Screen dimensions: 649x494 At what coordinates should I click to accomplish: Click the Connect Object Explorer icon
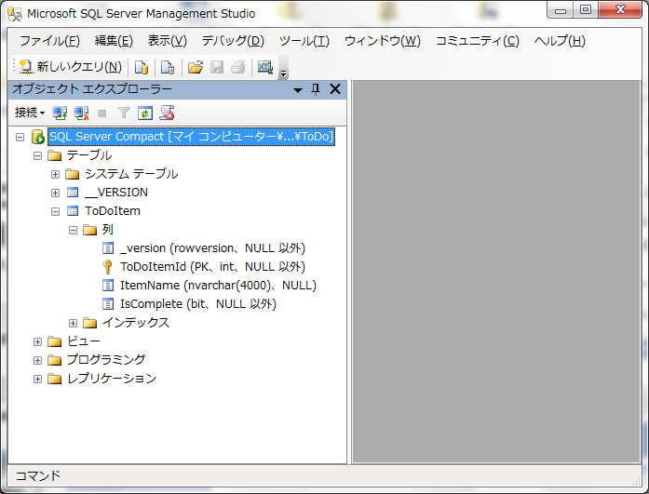click(60, 113)
